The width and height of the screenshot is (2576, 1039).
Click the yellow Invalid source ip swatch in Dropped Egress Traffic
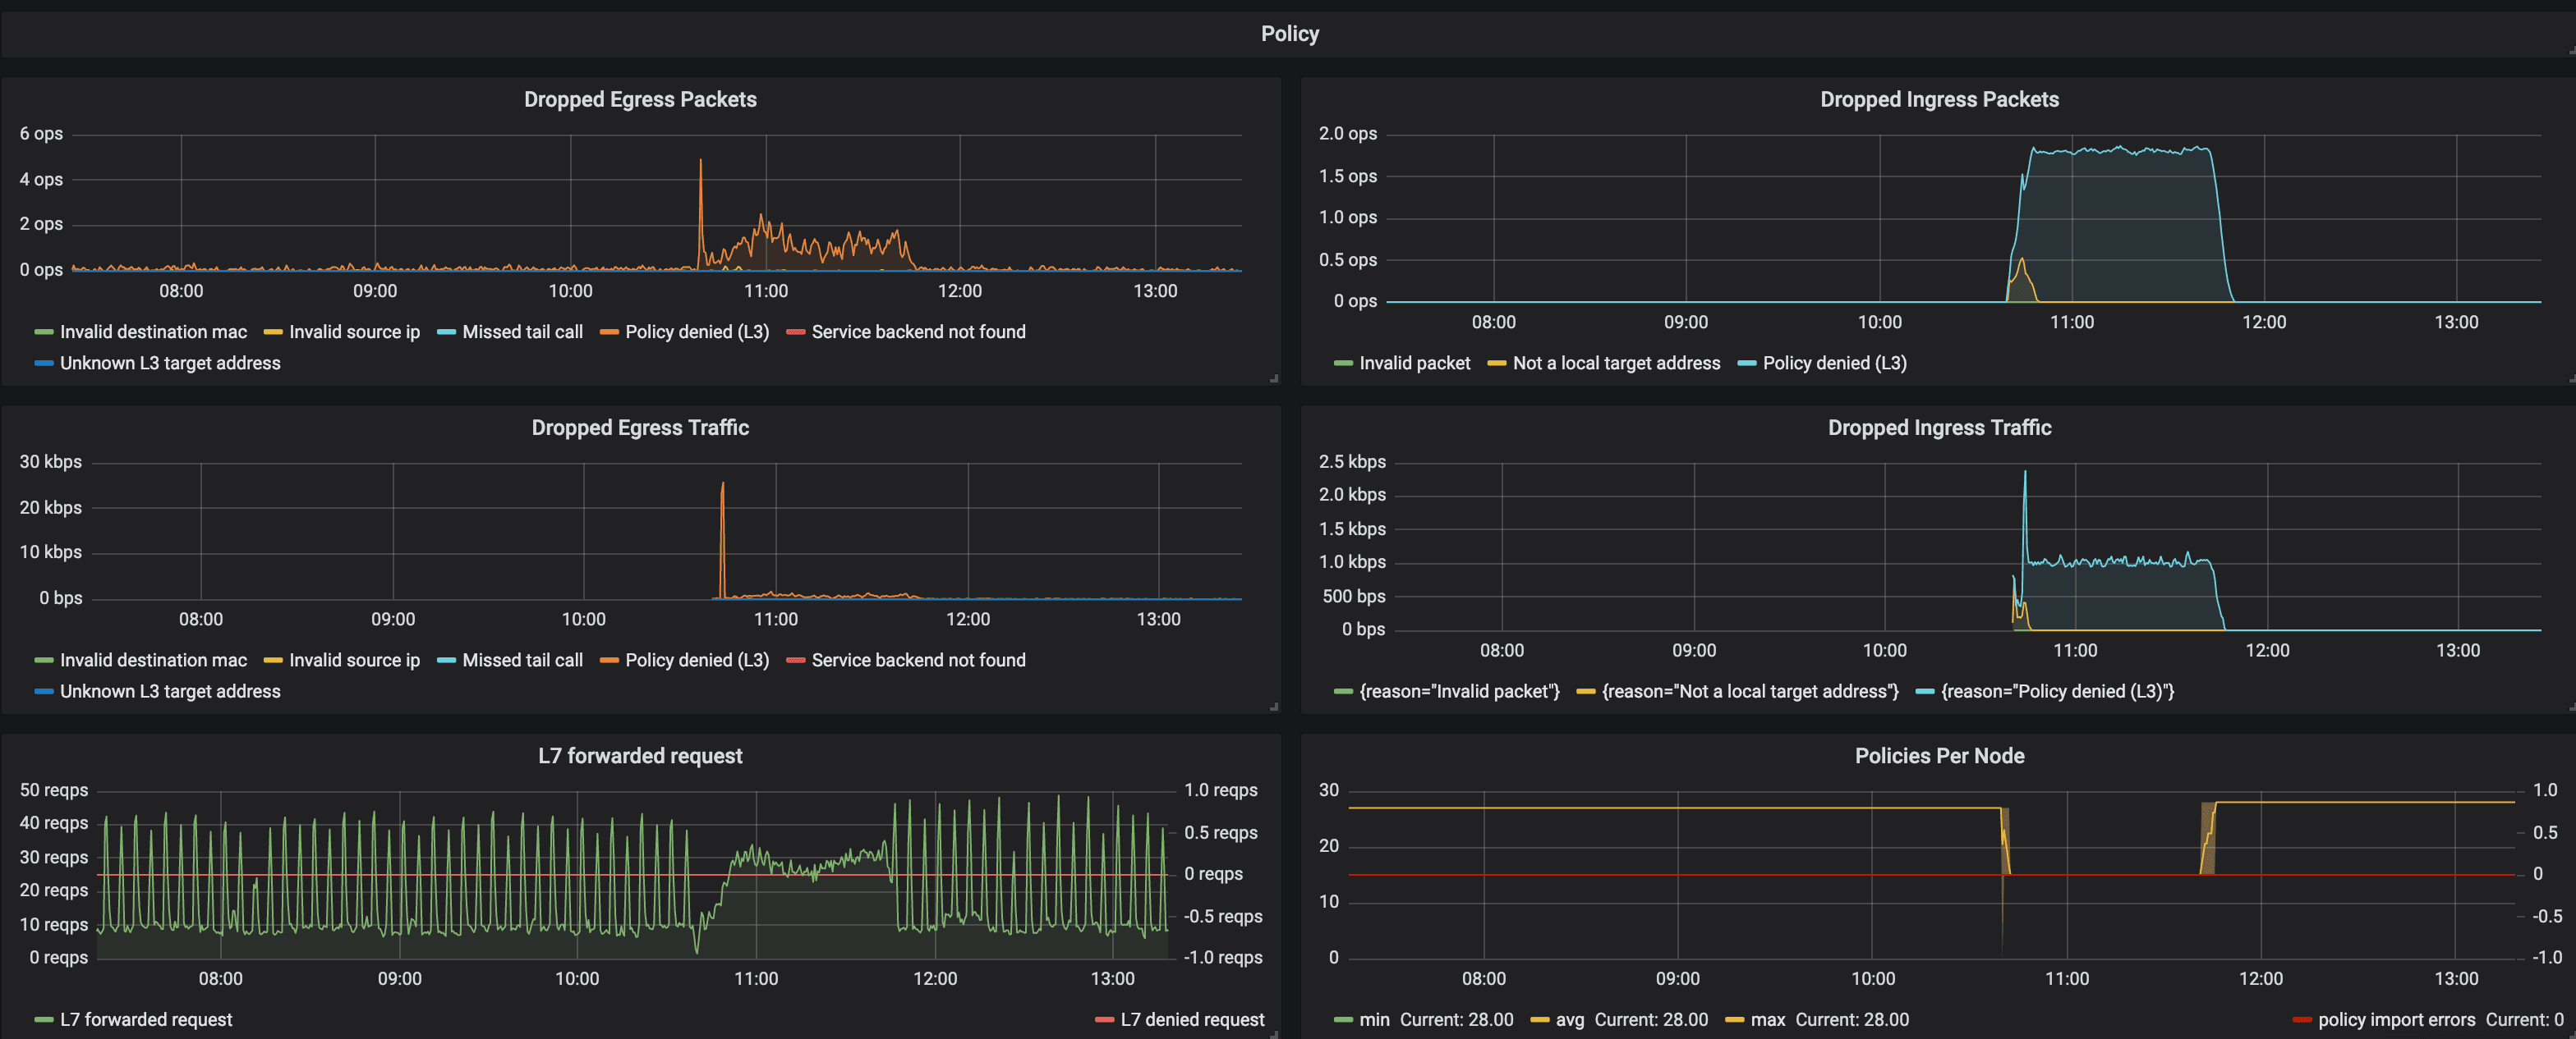pyautogui.click(x=273, y=661)
